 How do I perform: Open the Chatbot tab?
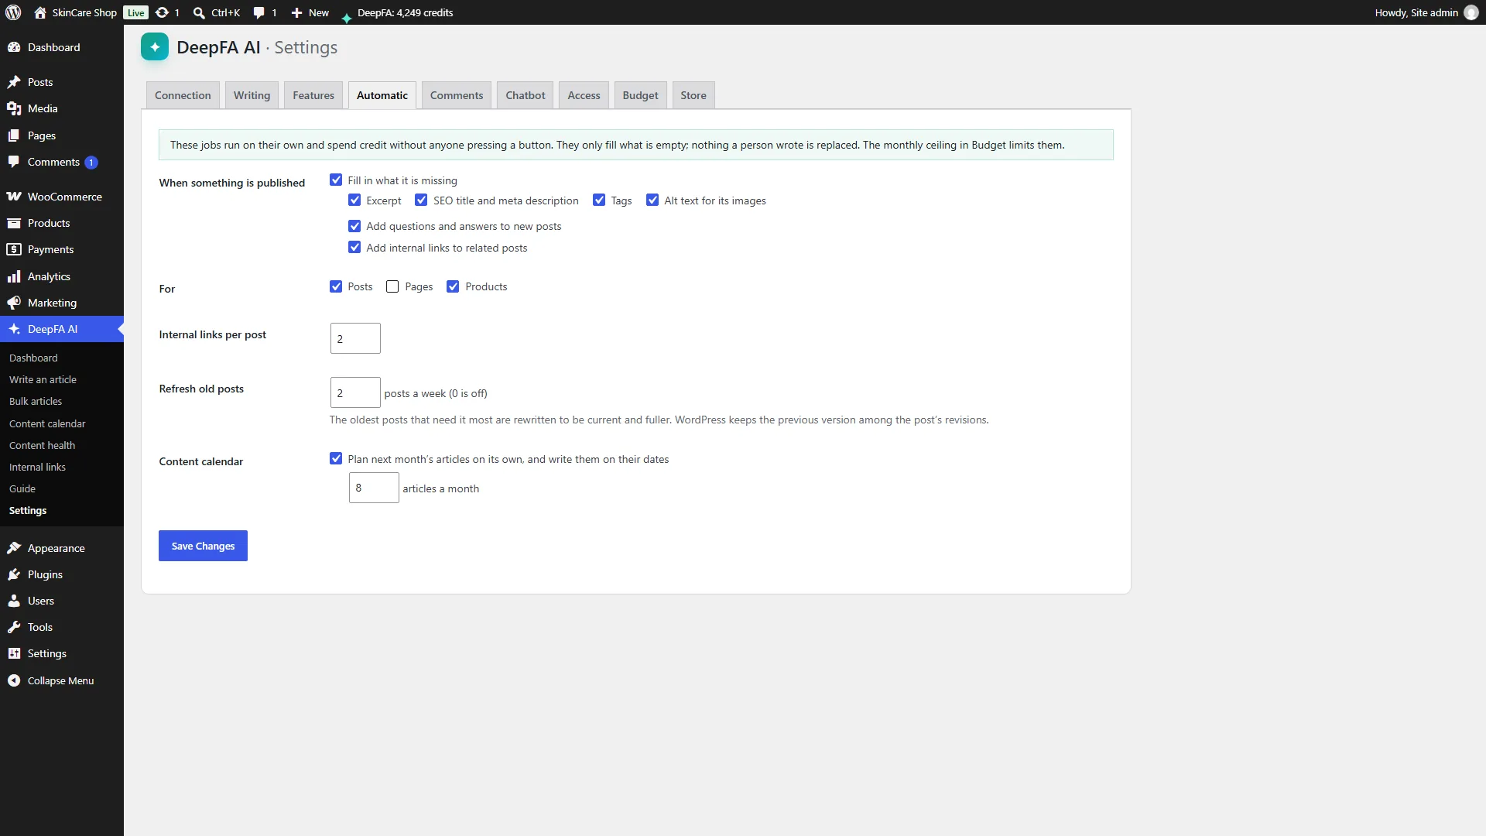pos(526,95)
